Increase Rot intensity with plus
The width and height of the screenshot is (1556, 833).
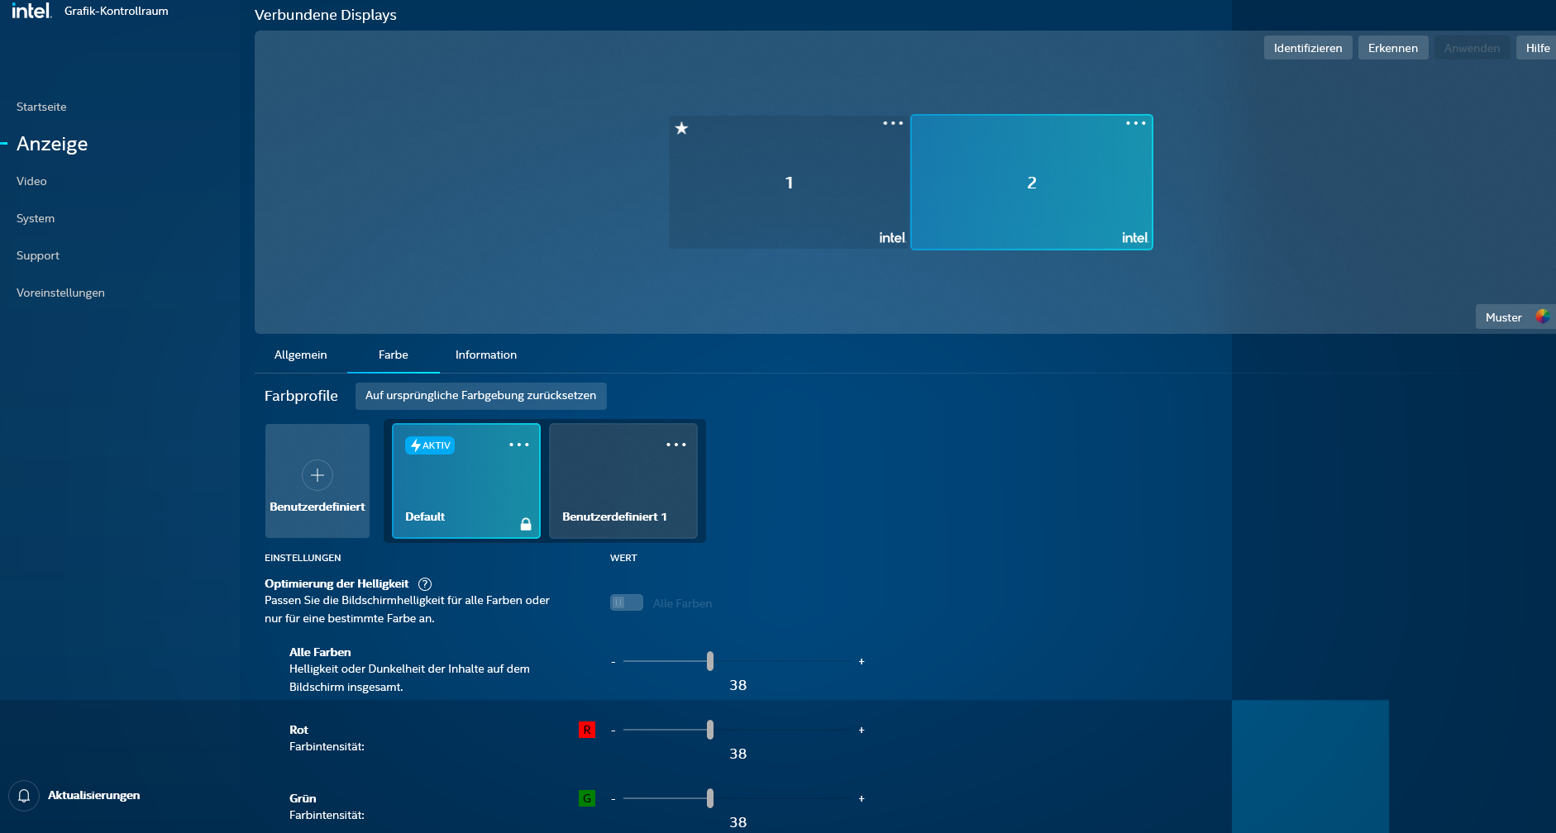click(x=862, y=730)
